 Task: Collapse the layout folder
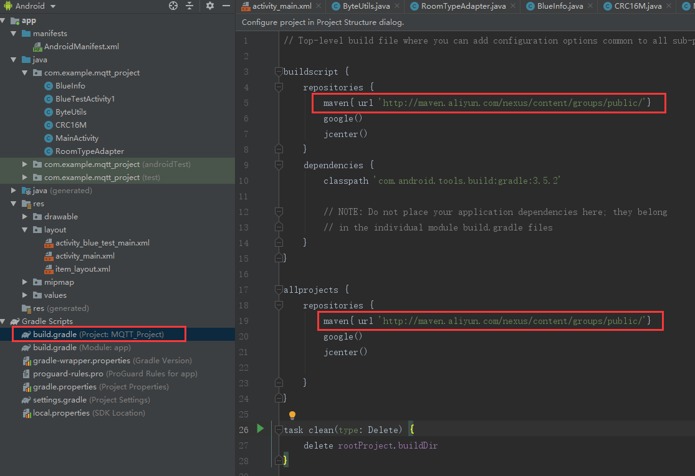click(25, 229)
